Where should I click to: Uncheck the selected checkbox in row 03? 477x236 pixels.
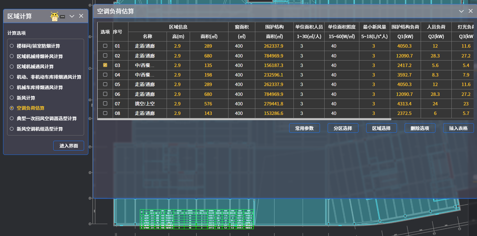(x=105, y=65)
